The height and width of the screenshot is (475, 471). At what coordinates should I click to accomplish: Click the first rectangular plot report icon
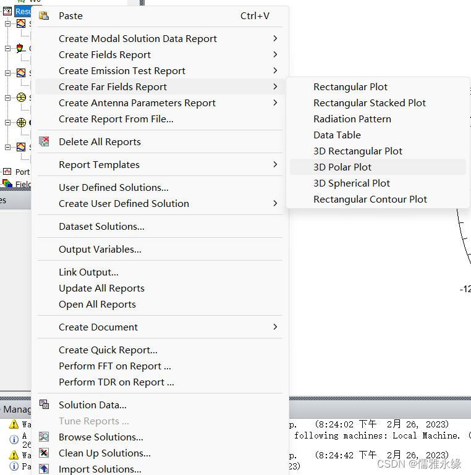(x=21, y=23)
